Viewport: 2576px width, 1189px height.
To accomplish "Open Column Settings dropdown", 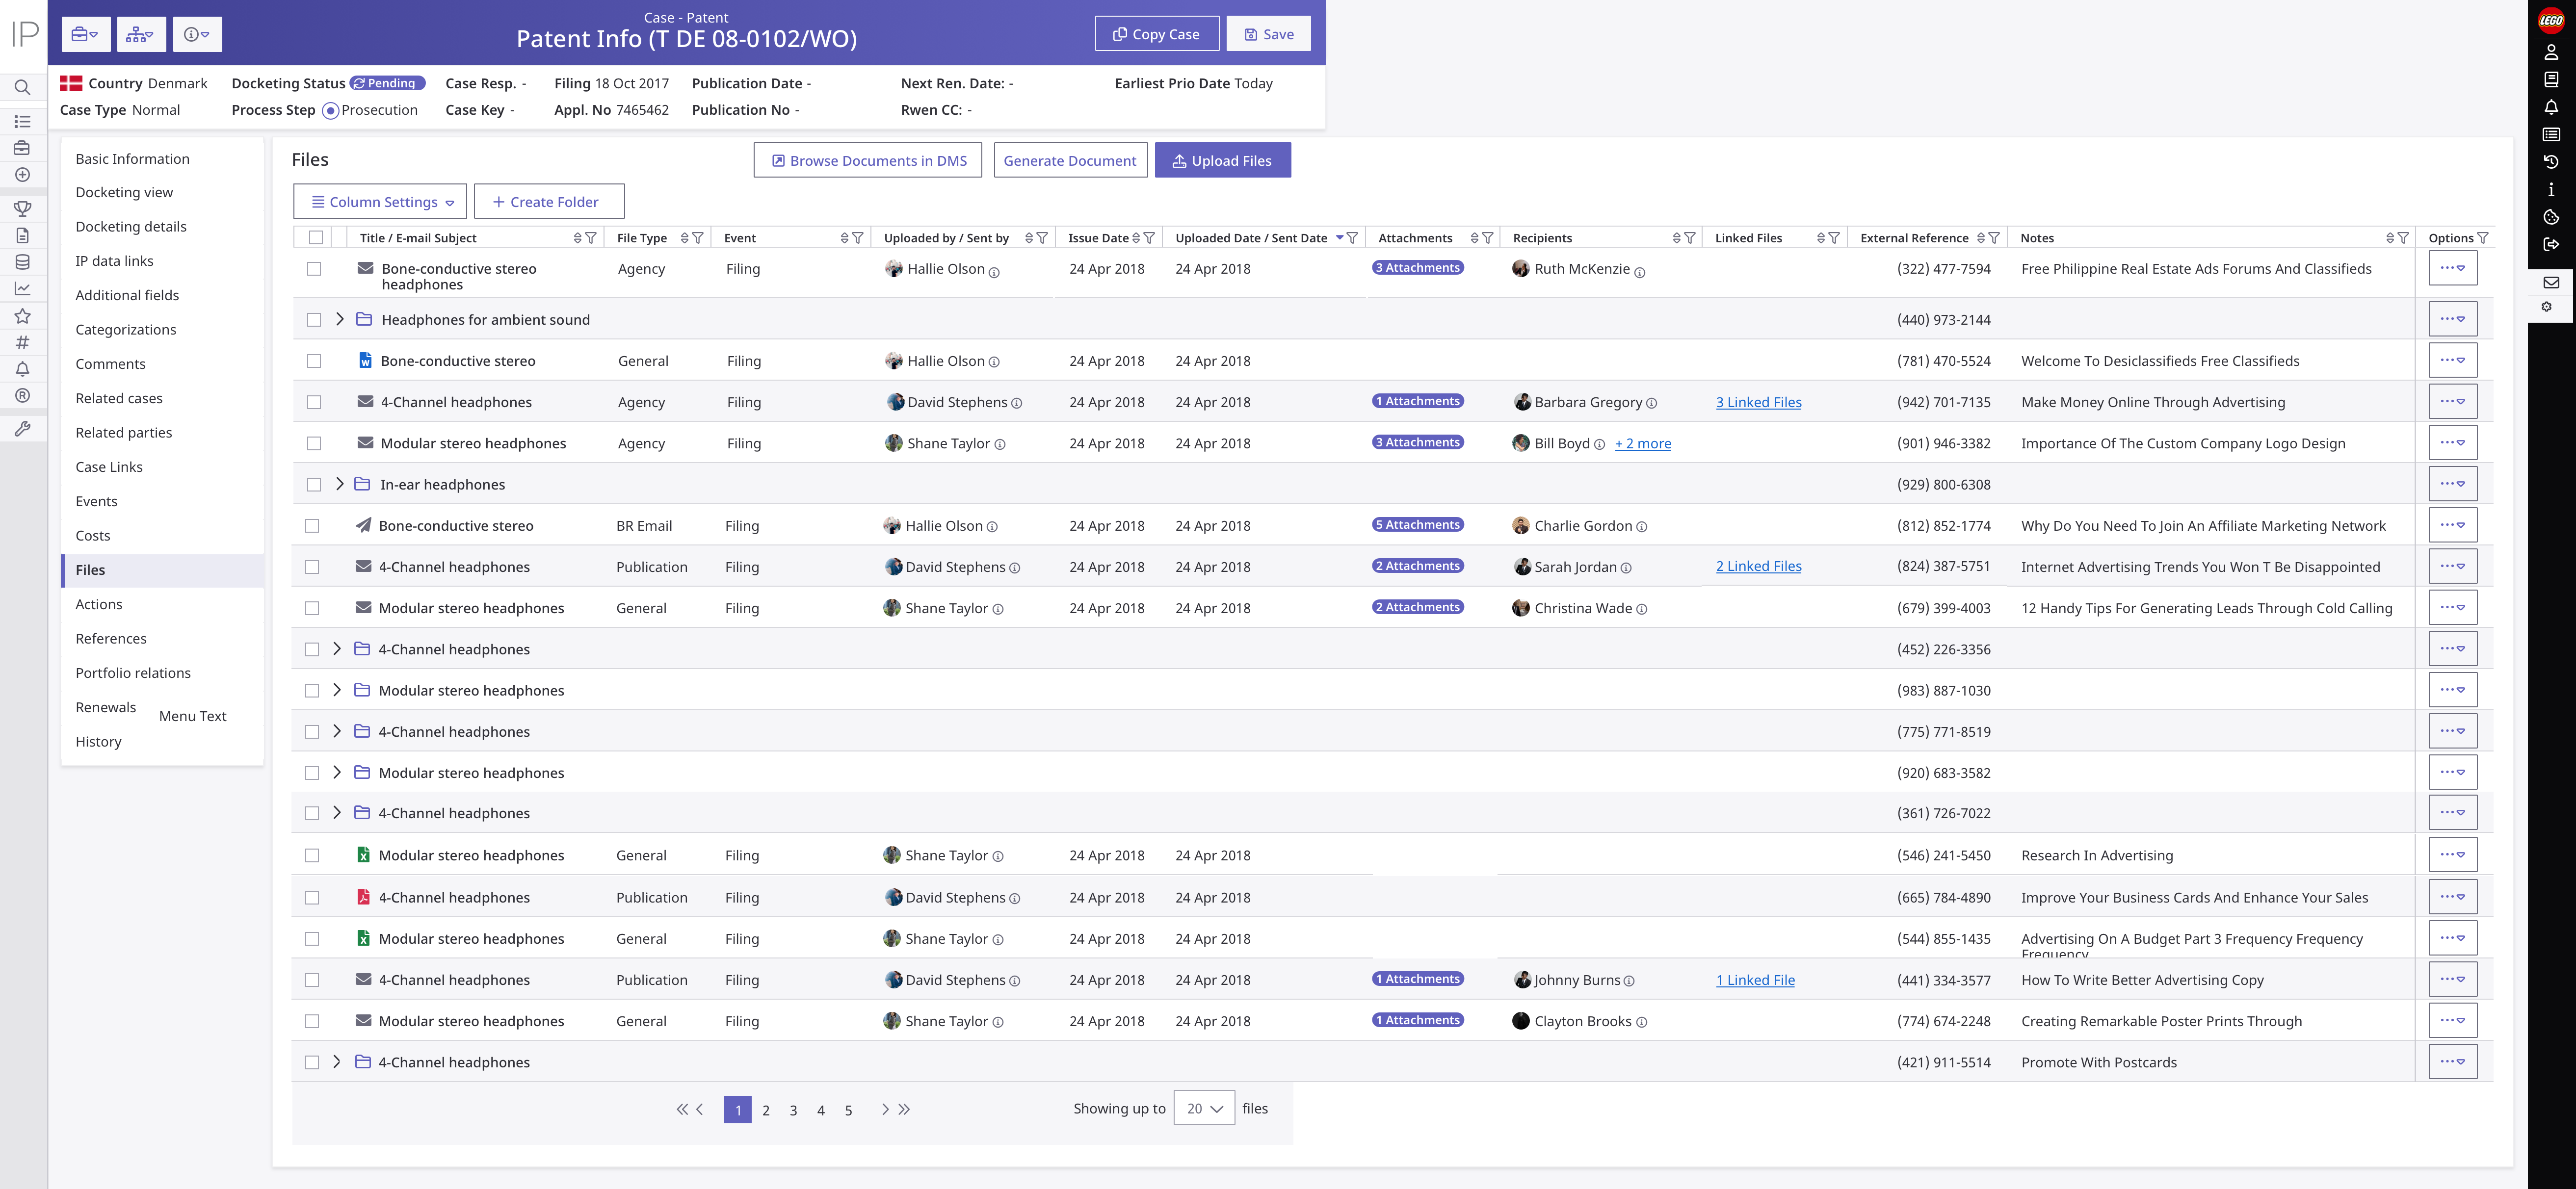I will (x=380, y=202).
